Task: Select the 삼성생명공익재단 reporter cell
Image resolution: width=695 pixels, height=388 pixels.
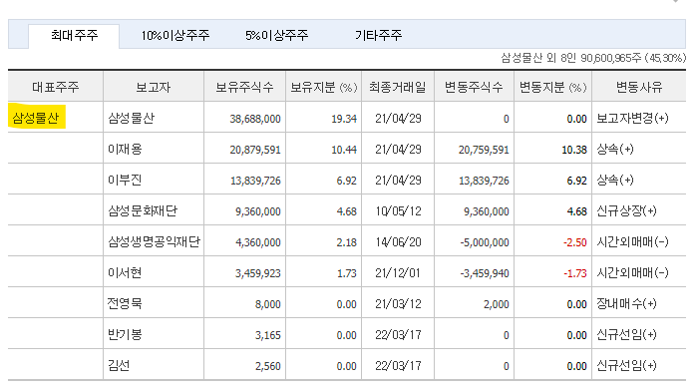Action: [x=154, y=241]
